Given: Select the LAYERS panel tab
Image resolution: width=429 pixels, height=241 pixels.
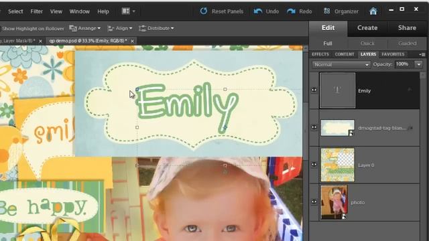Looking at the screenshot, I should (x=368, y=54).
